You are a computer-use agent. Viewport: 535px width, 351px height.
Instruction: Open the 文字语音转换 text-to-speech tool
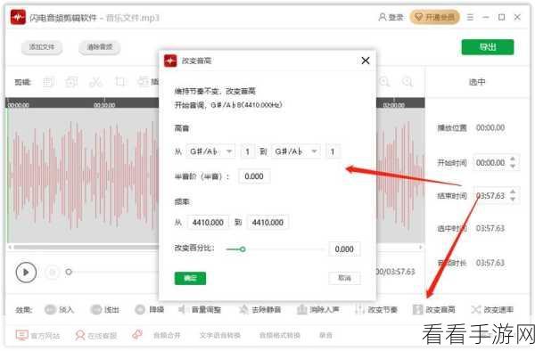[219, 336]
